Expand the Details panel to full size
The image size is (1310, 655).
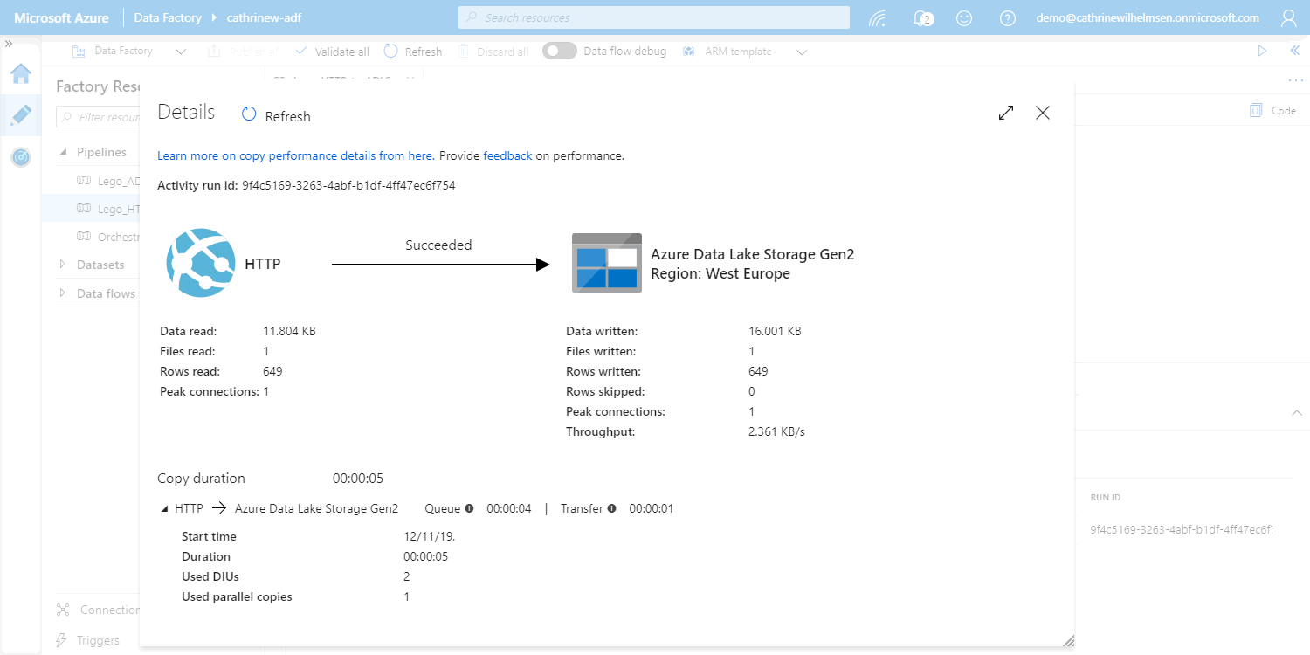point(1006,113)
